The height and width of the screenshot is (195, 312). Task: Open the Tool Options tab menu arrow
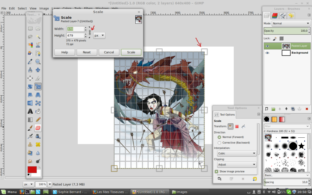[259, 114]
